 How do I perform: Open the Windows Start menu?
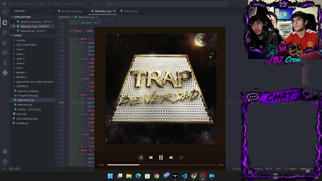[110, 176]
